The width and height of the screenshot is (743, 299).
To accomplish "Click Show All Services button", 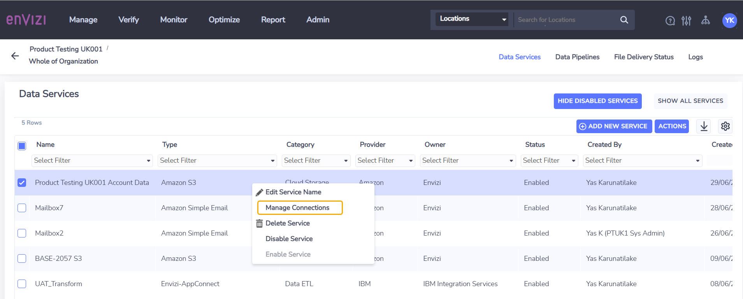I will (690, 101).
